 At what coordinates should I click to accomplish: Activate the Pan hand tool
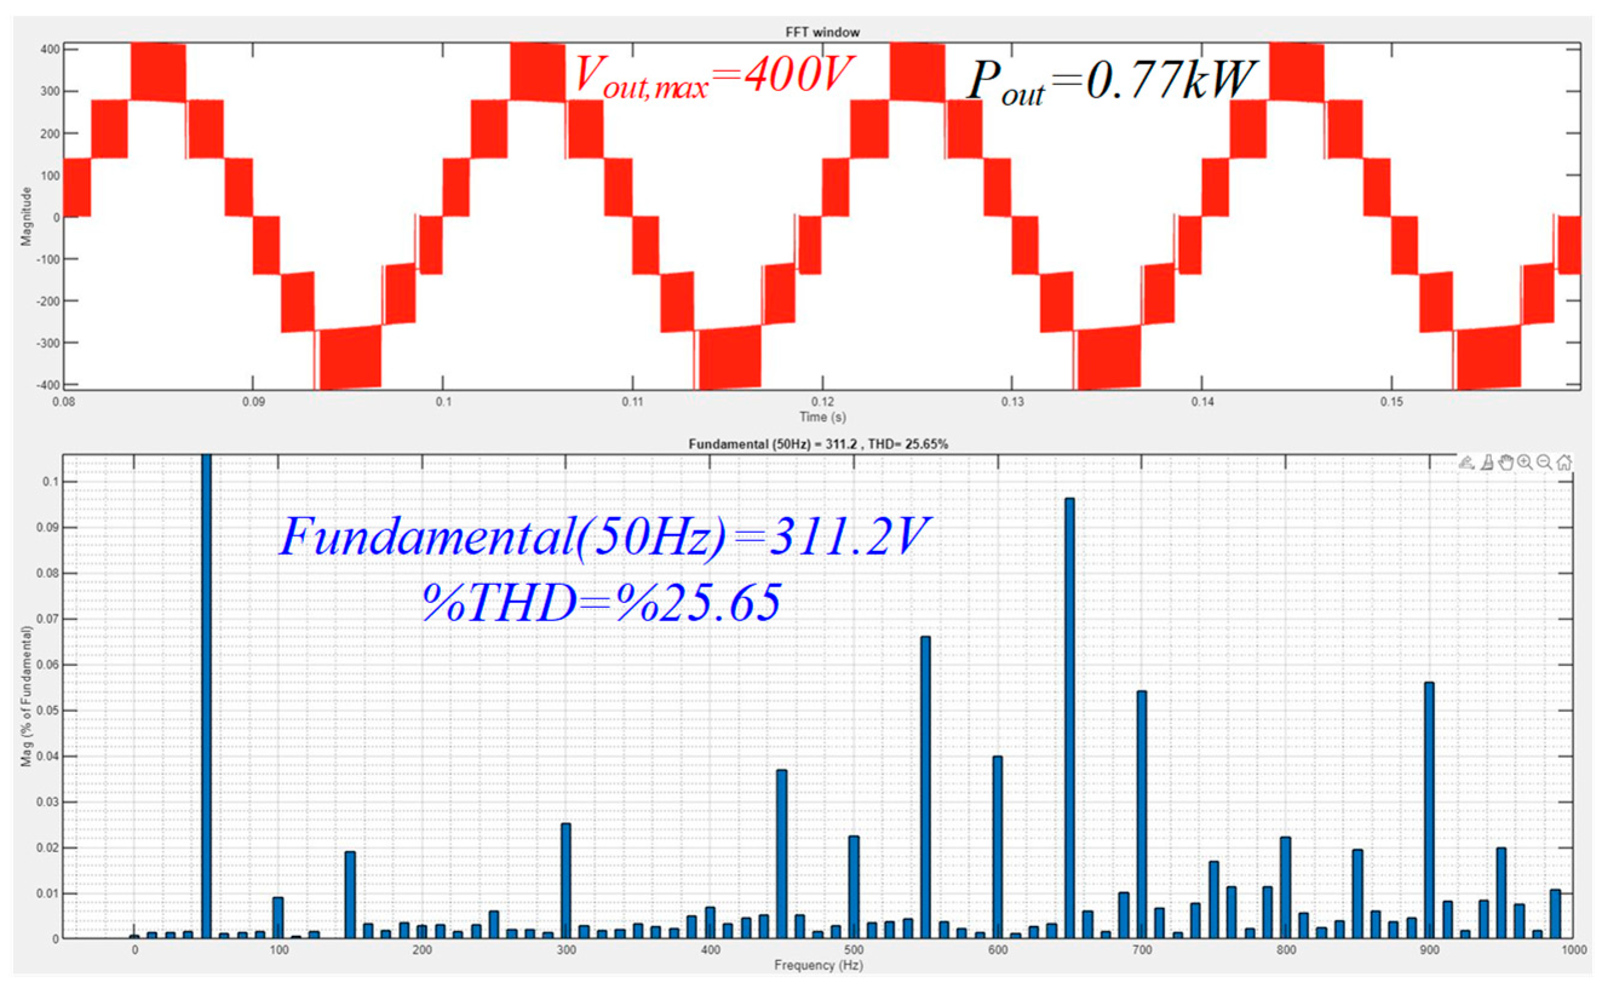point(1506,463)
